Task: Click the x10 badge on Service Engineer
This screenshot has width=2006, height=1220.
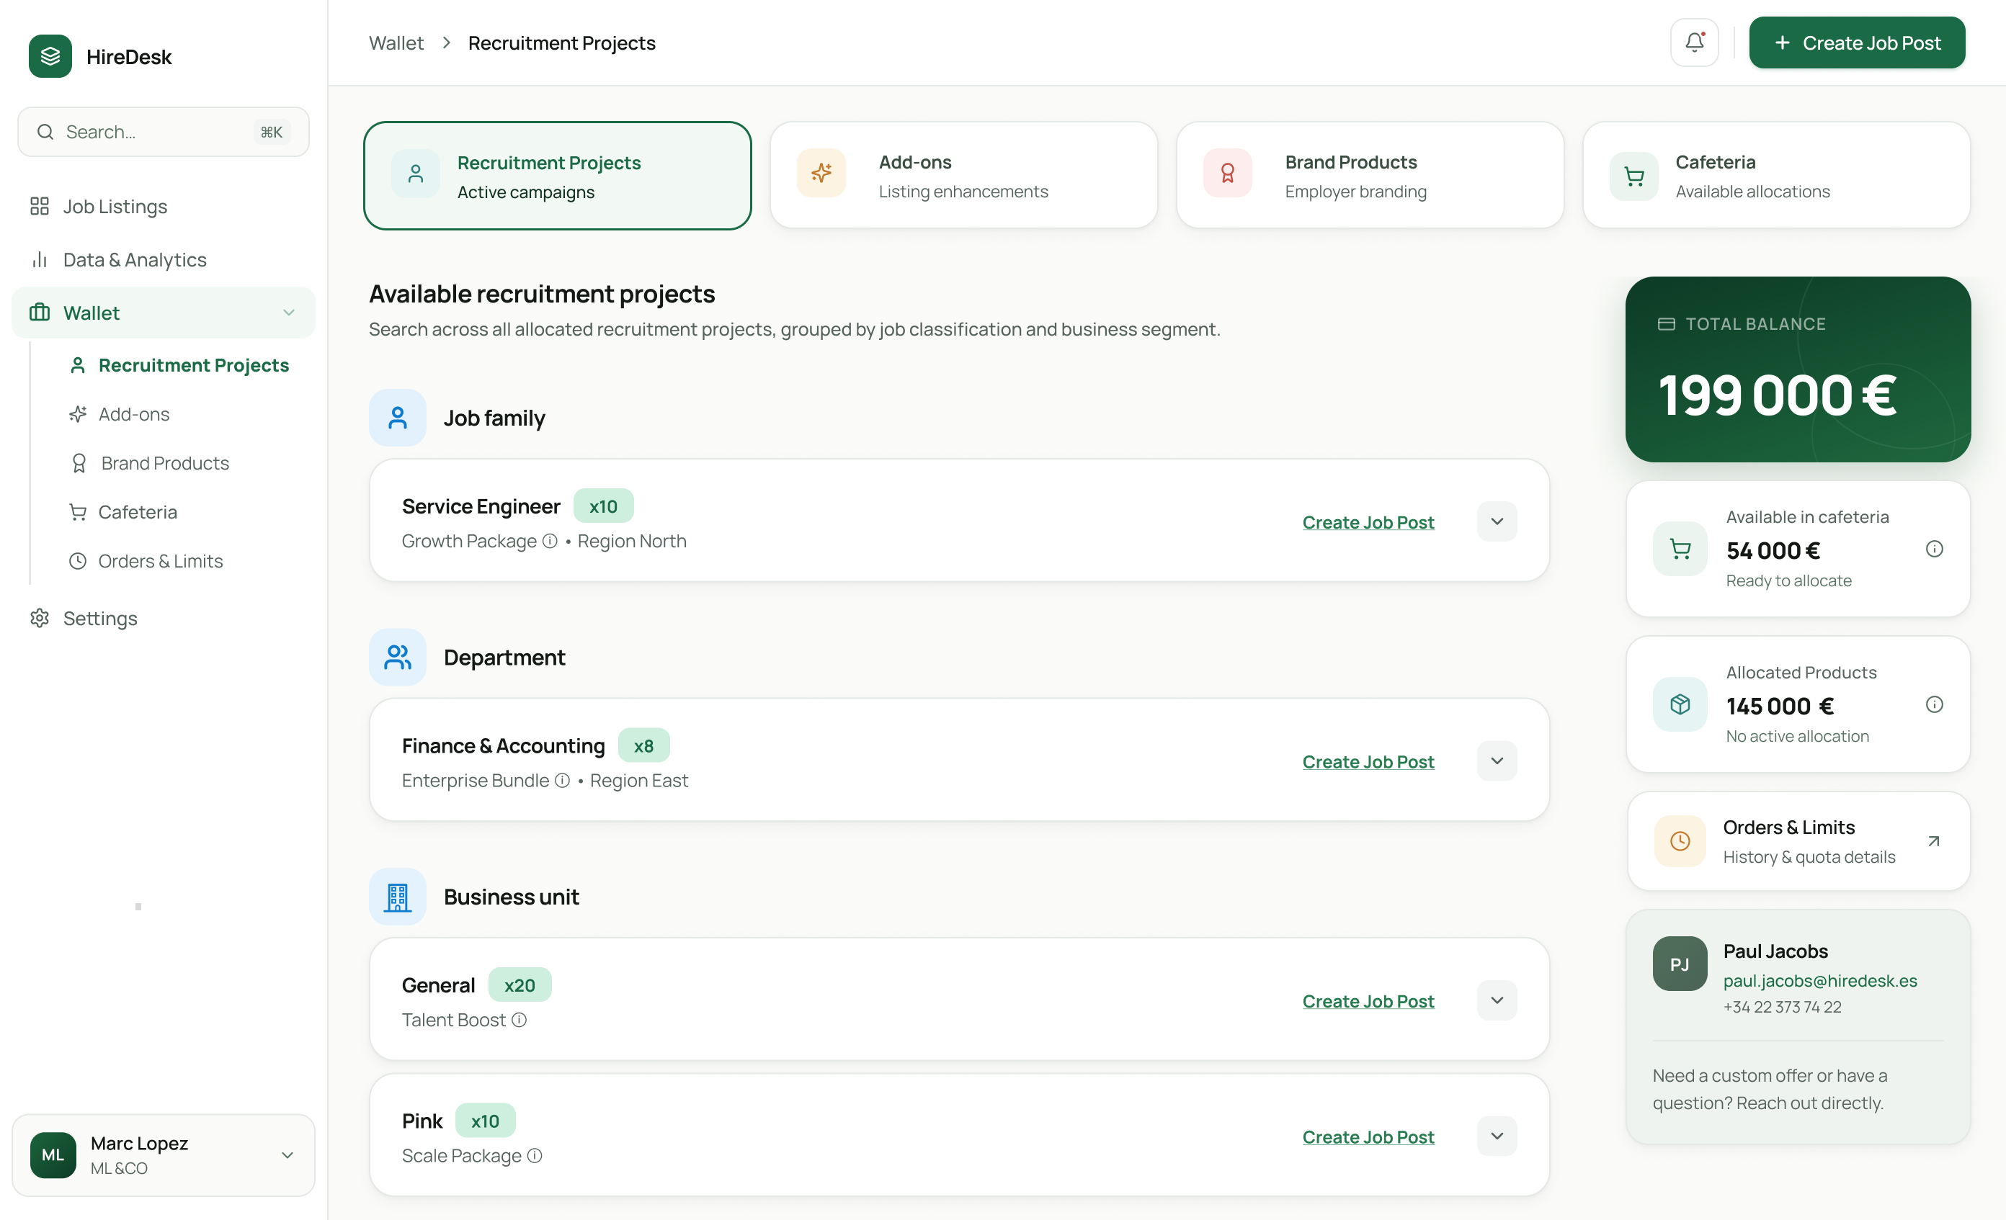Action: click(603, 506)
